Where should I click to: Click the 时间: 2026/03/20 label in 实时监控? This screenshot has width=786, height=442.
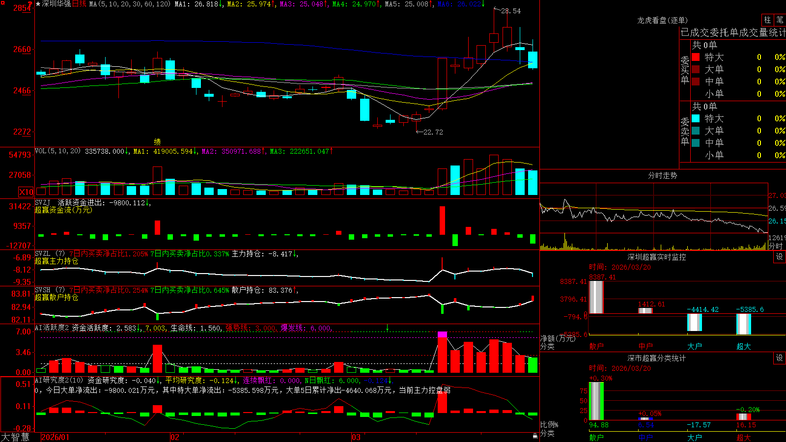[620, 267]
